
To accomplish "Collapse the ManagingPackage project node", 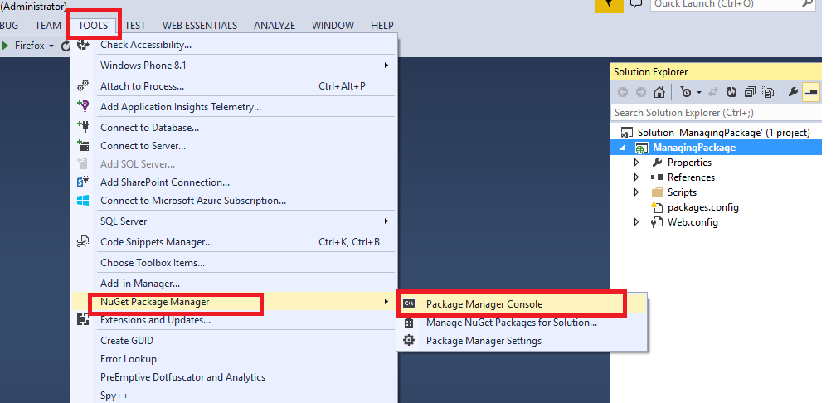I will pyautogui.click(x=623, y=148).
